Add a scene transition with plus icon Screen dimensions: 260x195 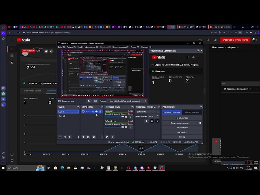click(146, 121)
